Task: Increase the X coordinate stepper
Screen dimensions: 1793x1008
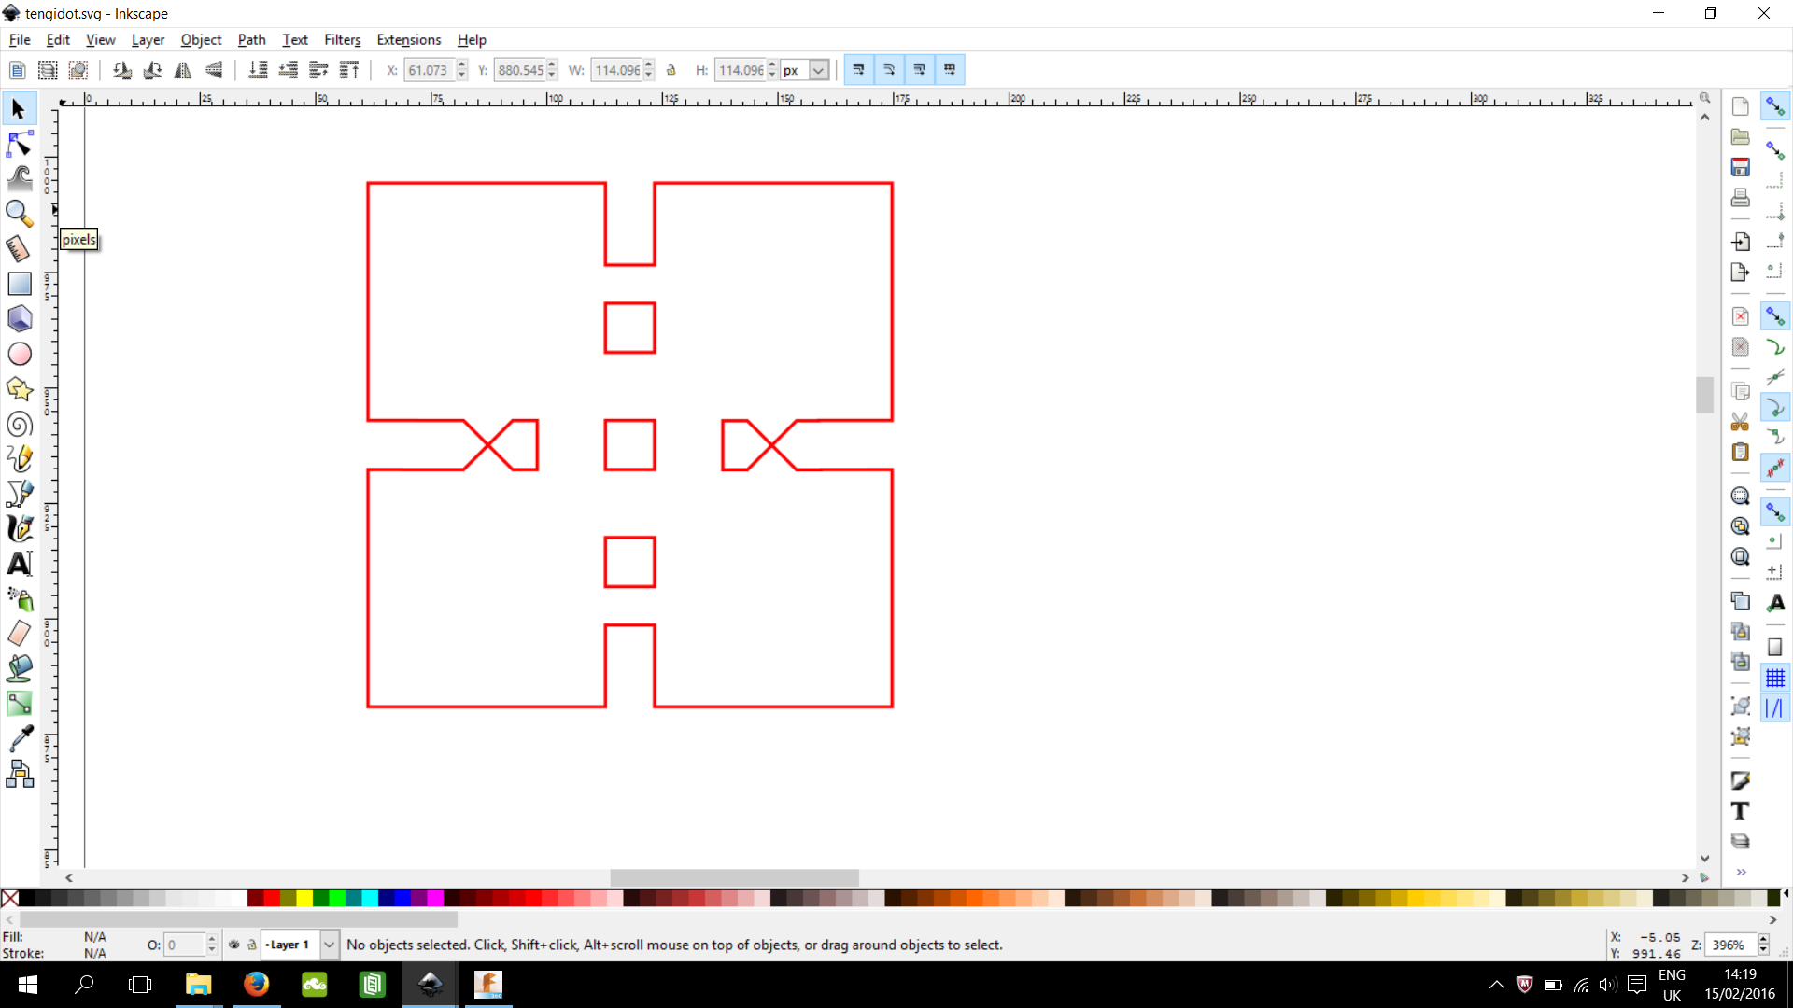Action: pos(462,64)
